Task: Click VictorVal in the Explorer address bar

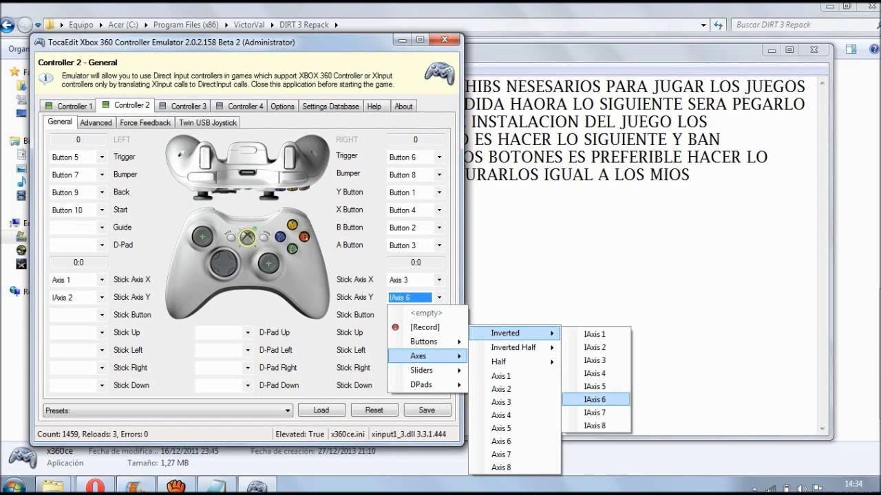Action: tap(249, 25)
